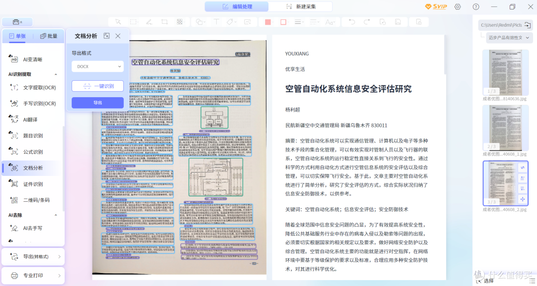Open the shapes tool
The height and width of the screenshot is (286, 537).
coord(199,22)
